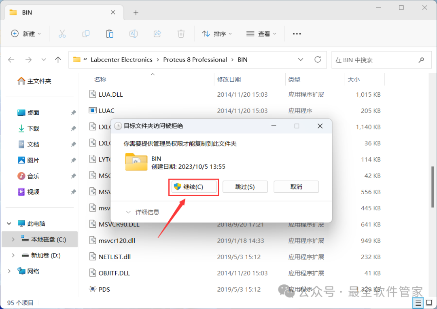Viewport: 437px width, 309px height.
Task: Select Labcenter Electronics in breadcrumb
Action: click(121, 59)
